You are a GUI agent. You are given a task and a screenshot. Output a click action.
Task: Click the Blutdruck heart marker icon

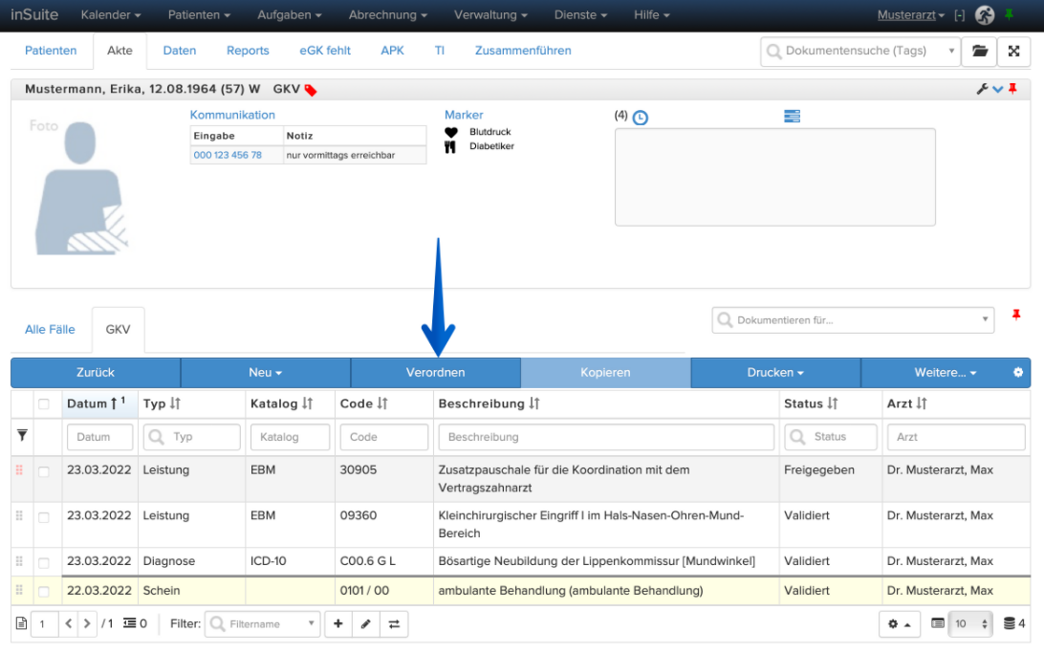click(450, 132)
